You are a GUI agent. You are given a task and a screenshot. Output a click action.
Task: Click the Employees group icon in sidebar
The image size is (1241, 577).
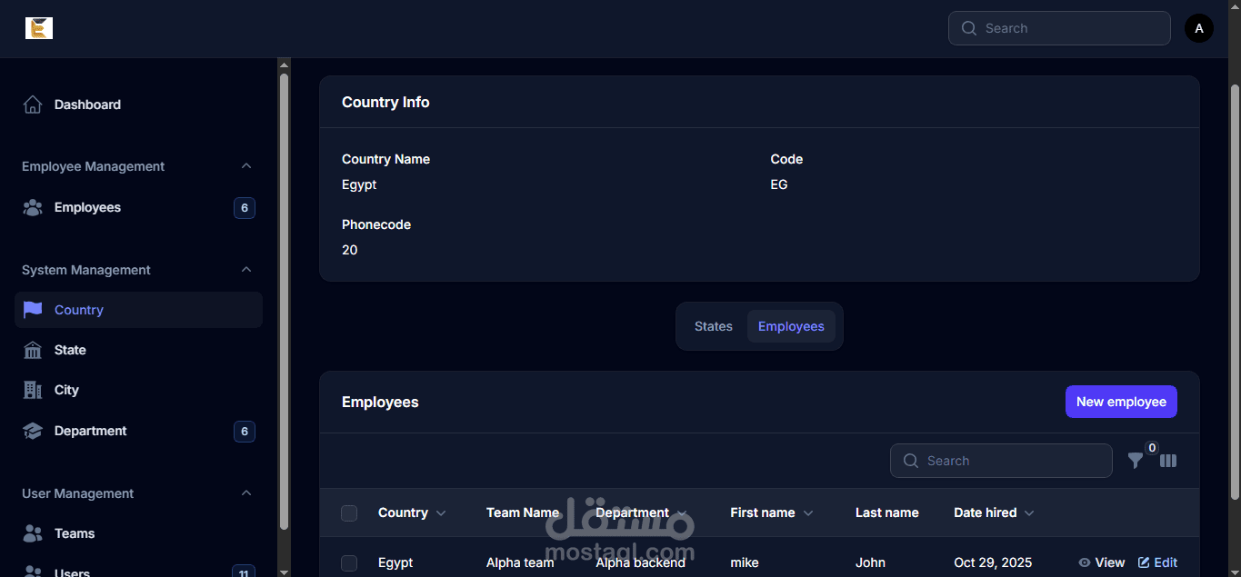[33, 207]
